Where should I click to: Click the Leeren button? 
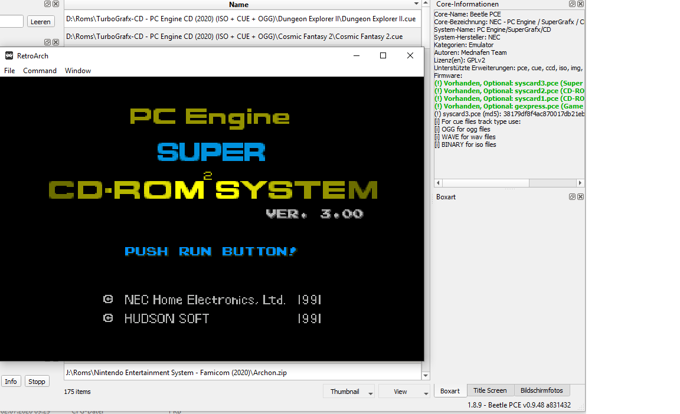[41, 22]
